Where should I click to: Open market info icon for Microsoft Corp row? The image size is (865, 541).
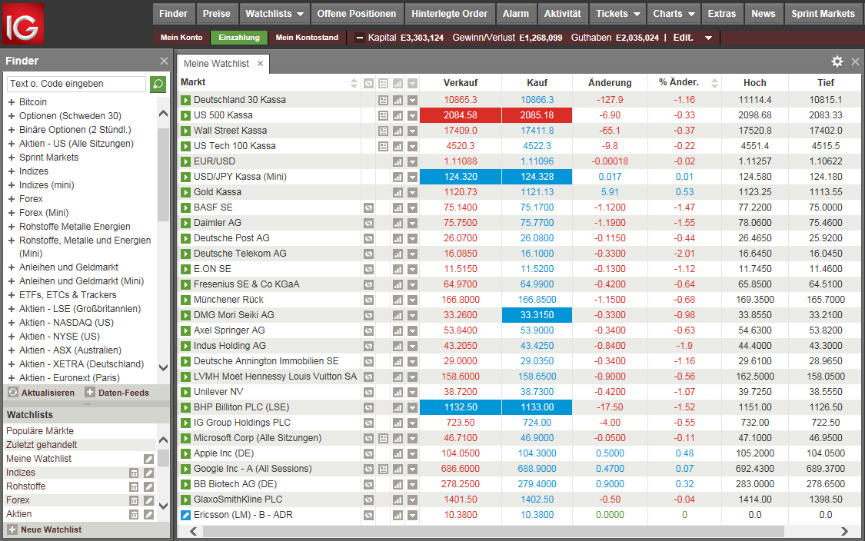point(383,439)
